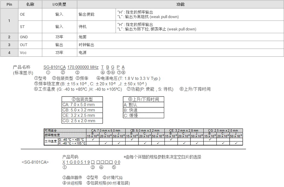Select the "ST" pin name cell

[x=30, y=27]
